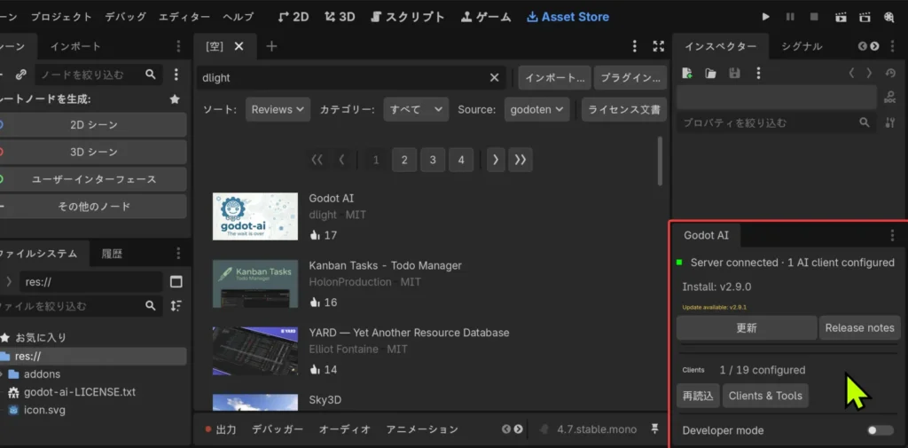The width and height of the screenshot is (908, 448).
Task: Open the エディター menu
Action: coord(184,17)
